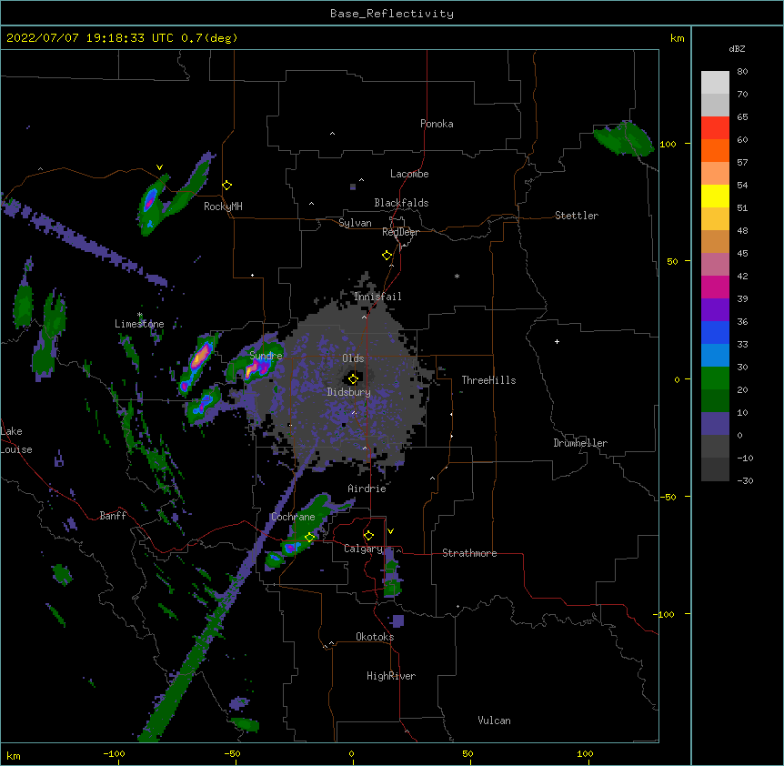Pick the yellow diamond marker under Cochrane label
The width and height of the screenshot is (784, 766).
tap(309, 538)
